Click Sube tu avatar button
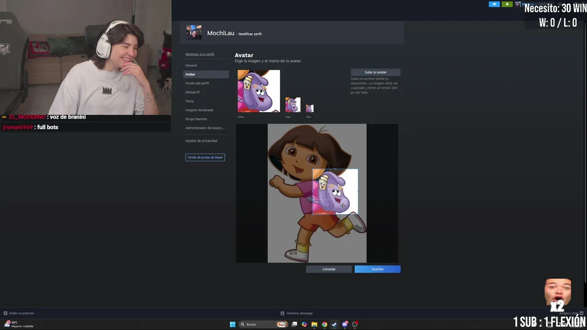The image size is (587, 330). point(376,72)
